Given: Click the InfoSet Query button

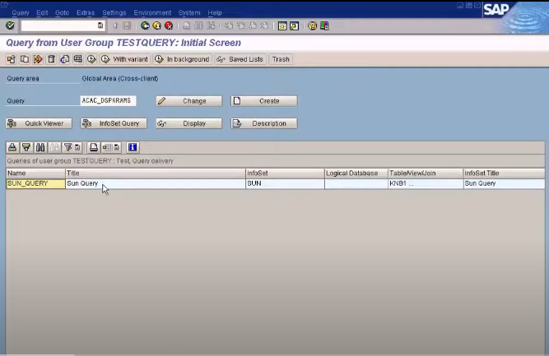Looking at the screenshot, I should [x=114, y=123].
